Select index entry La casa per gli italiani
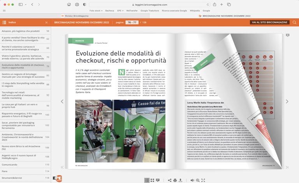Image resolution: width=299 pixels, height=183 pixels. (25, 106)
